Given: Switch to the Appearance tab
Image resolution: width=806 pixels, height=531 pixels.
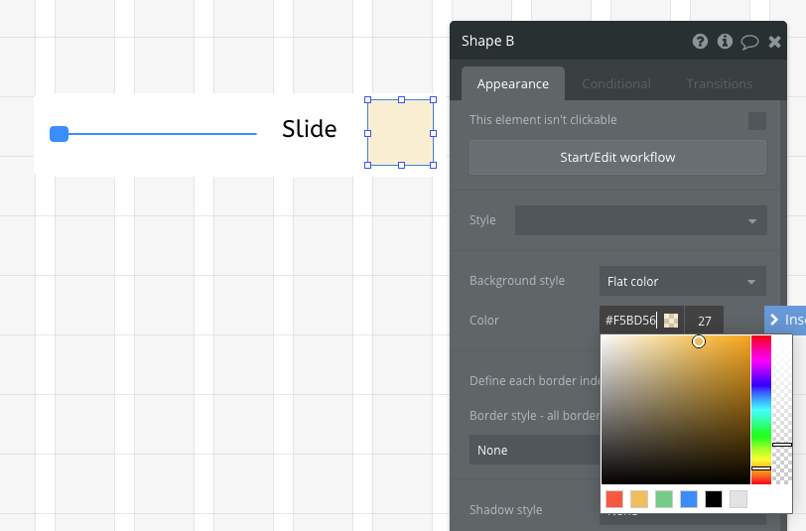Looking at the screenshot, I should (512, 84).
